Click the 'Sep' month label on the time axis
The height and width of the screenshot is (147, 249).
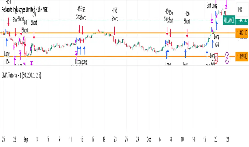(26, 140)
